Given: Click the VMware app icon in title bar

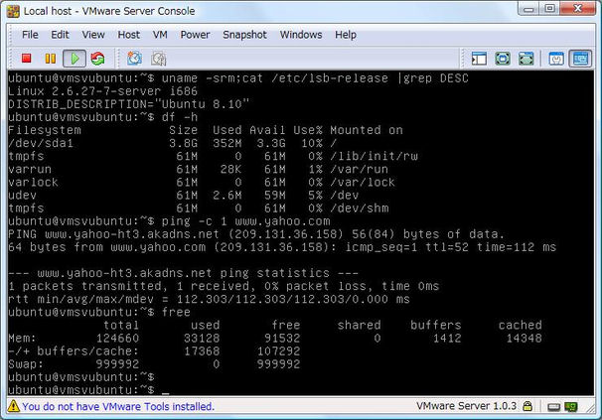Looking at the screenshot, I should (x=13, y=11).
